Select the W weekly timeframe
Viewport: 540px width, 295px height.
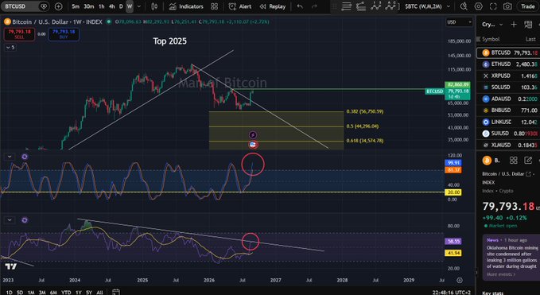(x=130, y=6)
